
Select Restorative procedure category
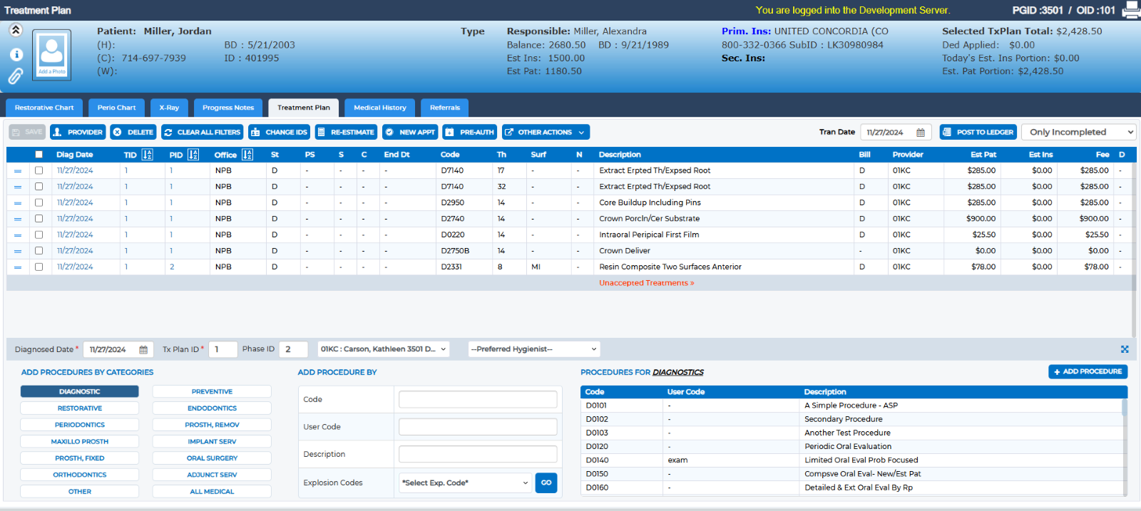tap(80, 408)
